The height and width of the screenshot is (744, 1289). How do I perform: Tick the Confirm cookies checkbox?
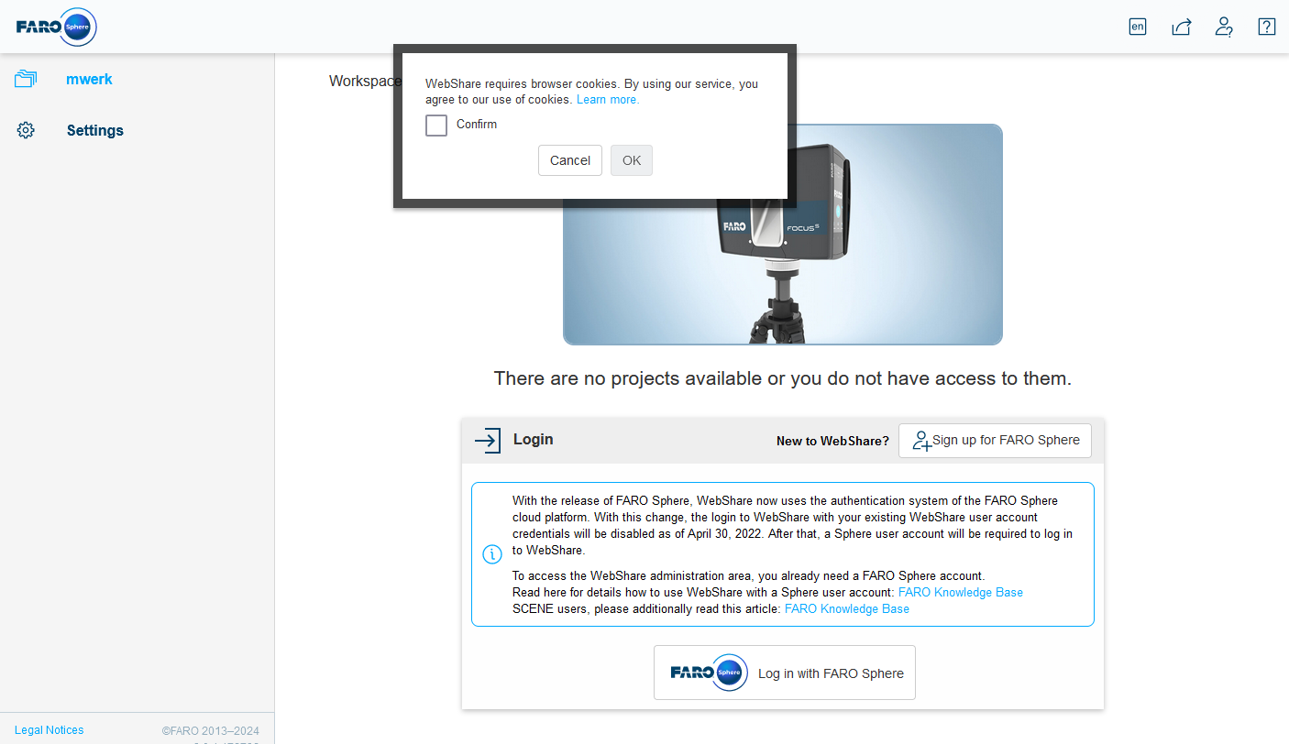tap(436, 125)
